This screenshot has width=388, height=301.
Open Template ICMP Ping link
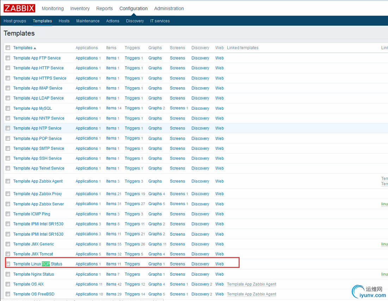[32, 214]
